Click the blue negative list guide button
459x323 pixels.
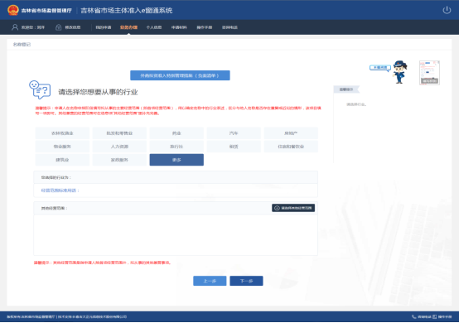point(180,75)
